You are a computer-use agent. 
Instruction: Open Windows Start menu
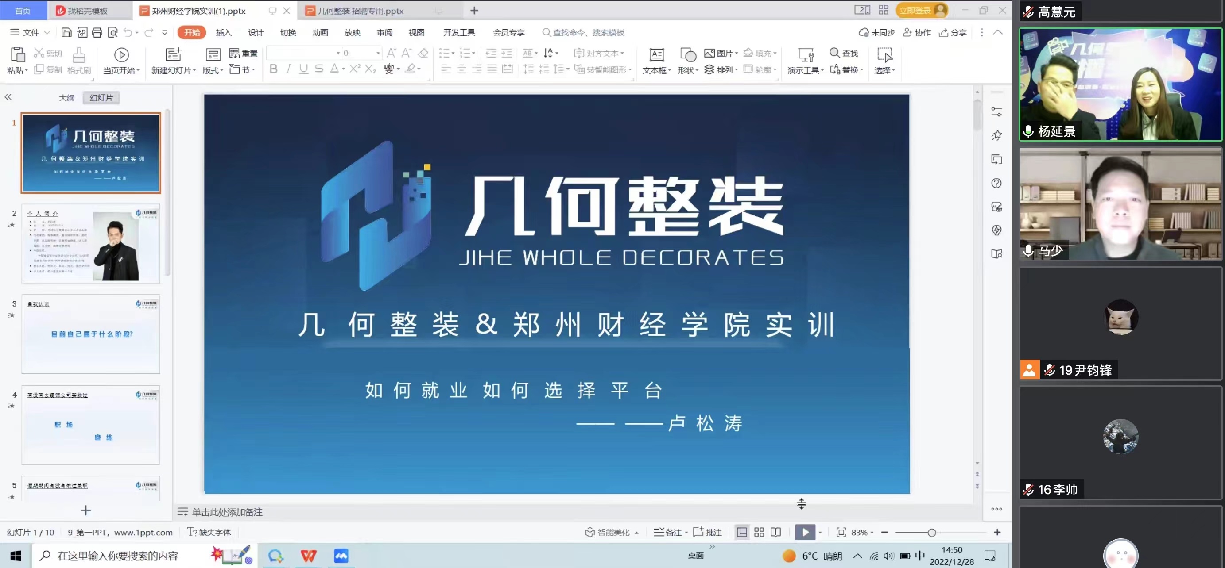(x=15, y=556)
